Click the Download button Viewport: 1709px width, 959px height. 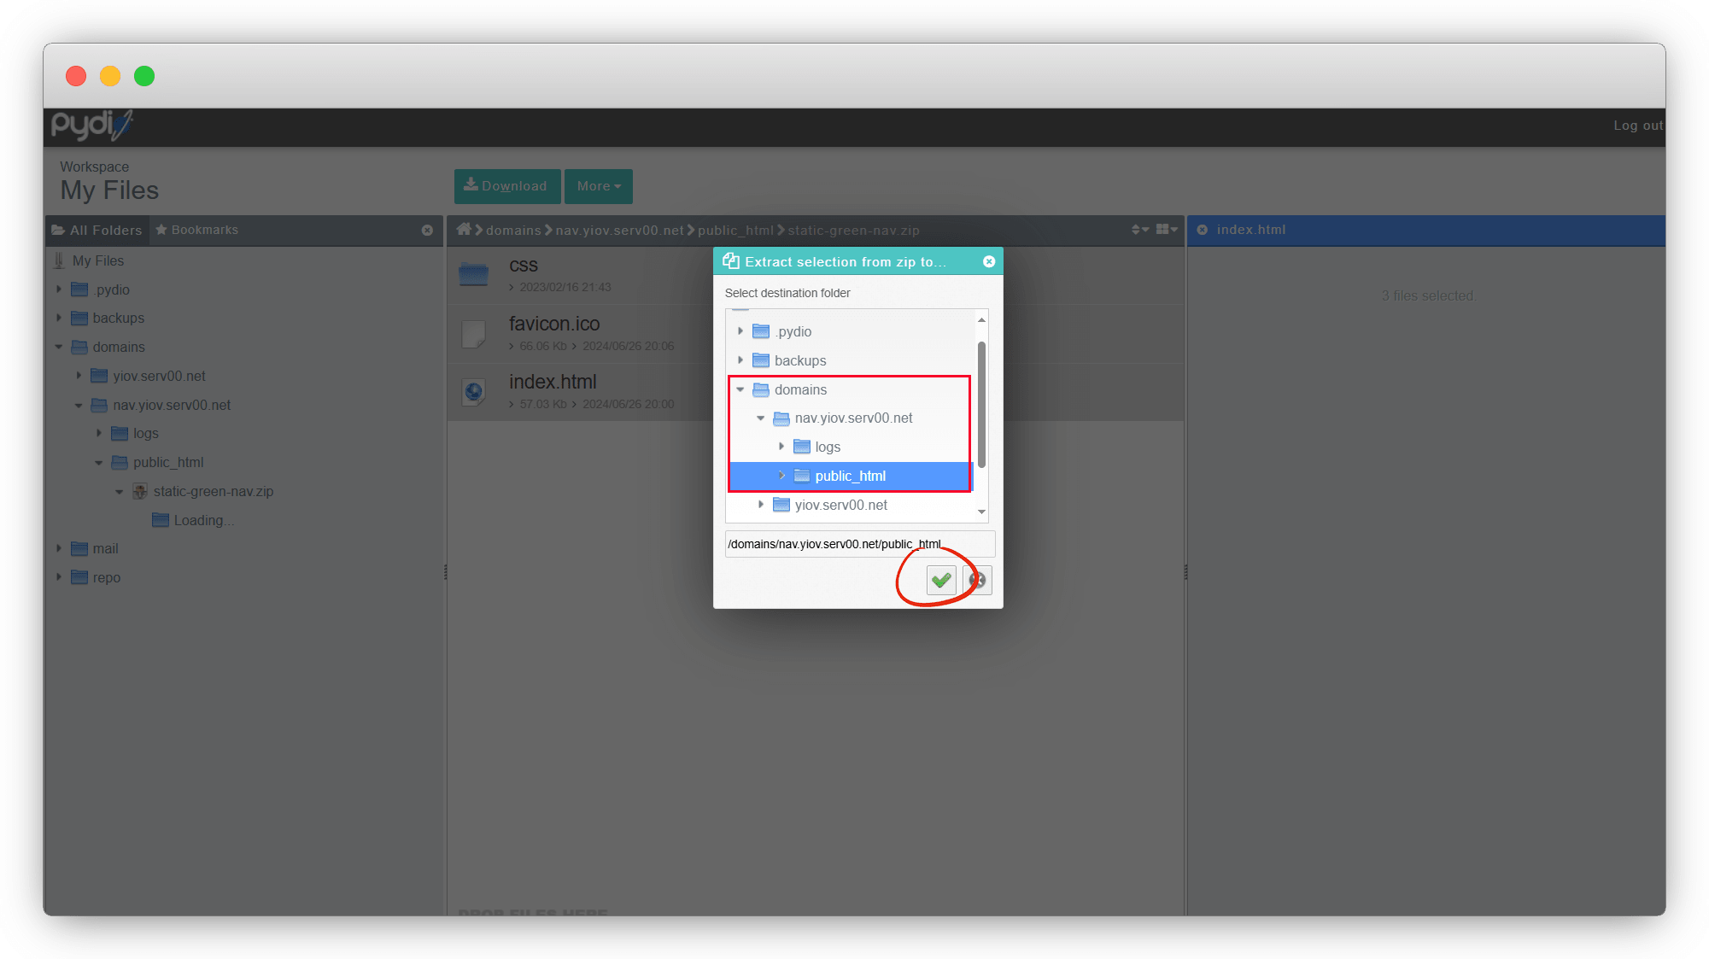pyautogui.click(x=506, y=186)
